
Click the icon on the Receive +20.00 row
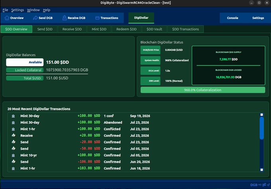[x=13, y=135]
